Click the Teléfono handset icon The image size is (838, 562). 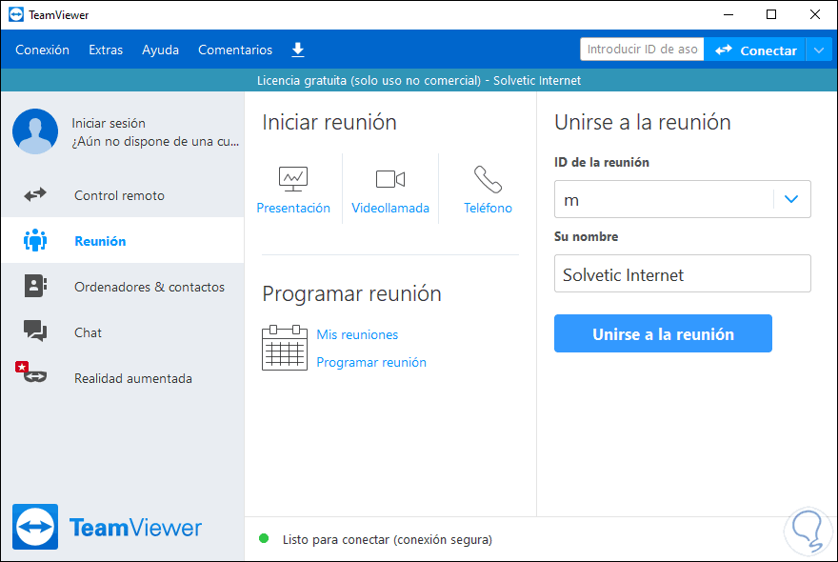(x=488, y=179)
